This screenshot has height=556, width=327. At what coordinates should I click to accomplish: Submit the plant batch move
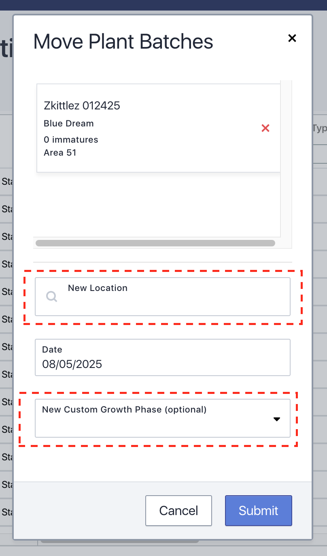click(x=259, y=511)
